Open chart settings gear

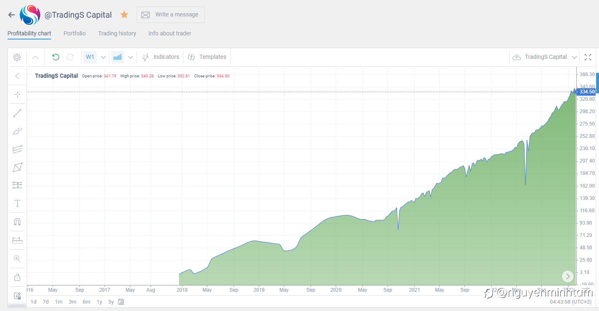(x=17, y=57)
